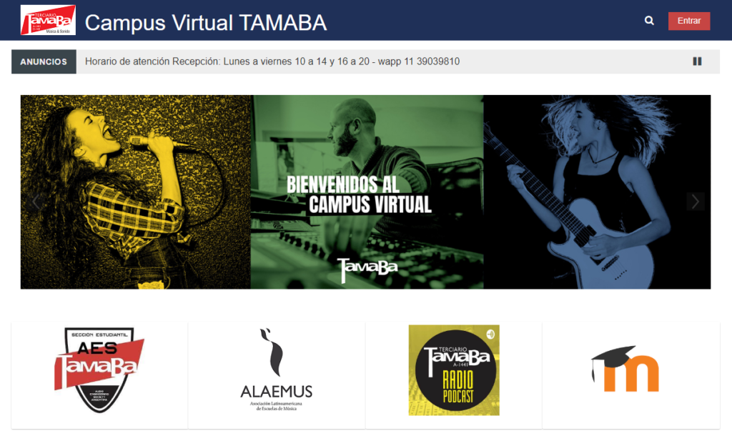Click the Campus Virtual TAMABA title
The image size is (732, 441).
pyautogui.click(x=205, y=22)
